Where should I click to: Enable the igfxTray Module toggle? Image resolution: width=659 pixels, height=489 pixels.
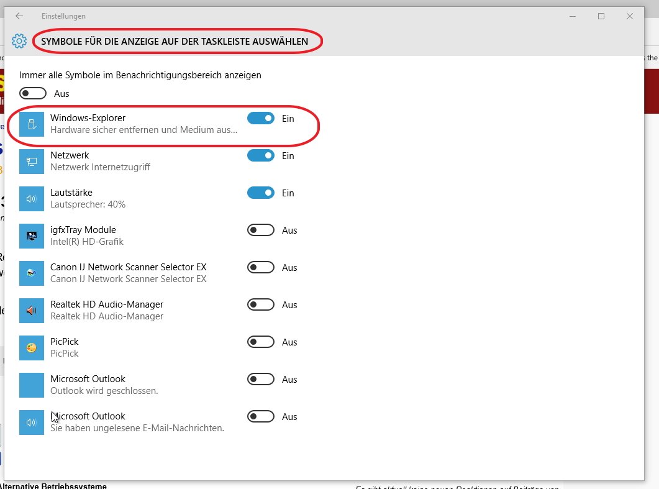261,230
